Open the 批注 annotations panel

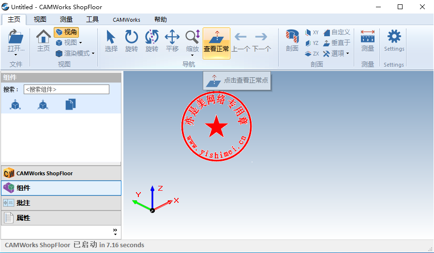61,203
